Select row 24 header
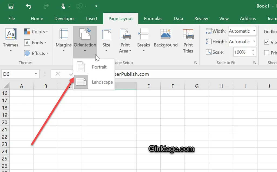This screenshot has height=172, width=277. [5, 152]
